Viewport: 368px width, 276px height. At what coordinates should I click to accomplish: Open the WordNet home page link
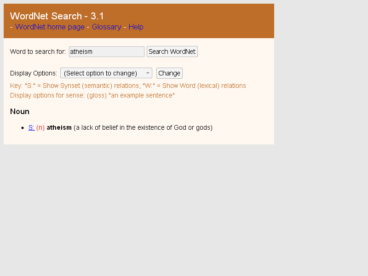[50, 27]
